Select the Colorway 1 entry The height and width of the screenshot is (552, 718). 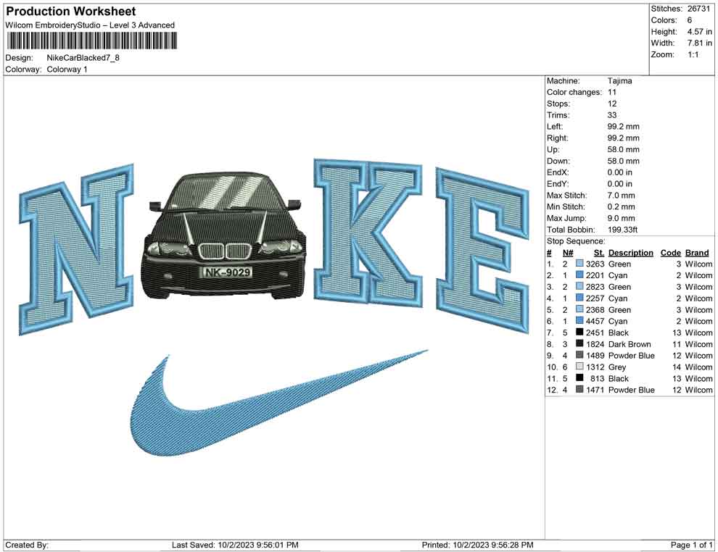coord(69,70)
